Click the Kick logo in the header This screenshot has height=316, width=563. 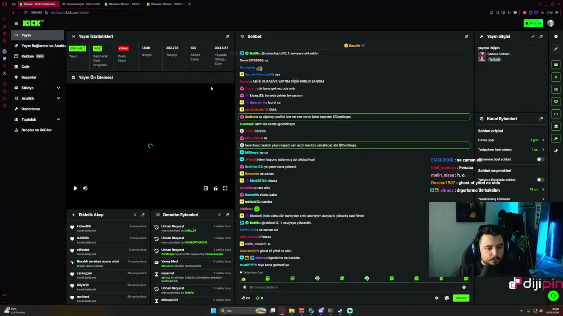[x=33, y=23]
